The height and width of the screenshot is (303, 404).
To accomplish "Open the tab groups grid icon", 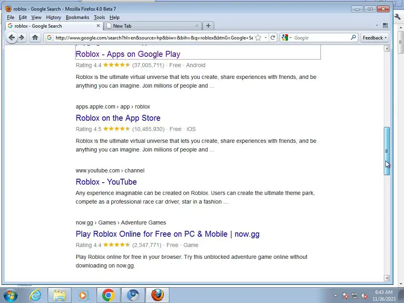I will 385,26.
